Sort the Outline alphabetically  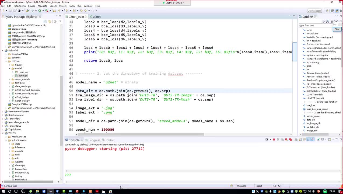click(x=328, y=22)
